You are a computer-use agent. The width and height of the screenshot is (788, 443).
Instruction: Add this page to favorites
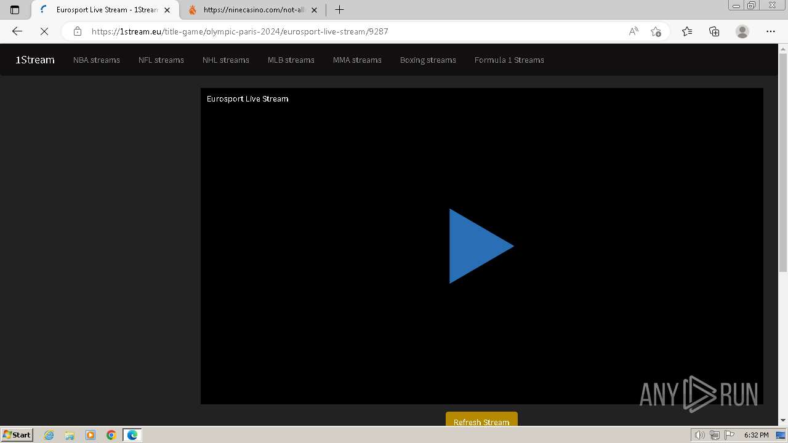(656, 31)
